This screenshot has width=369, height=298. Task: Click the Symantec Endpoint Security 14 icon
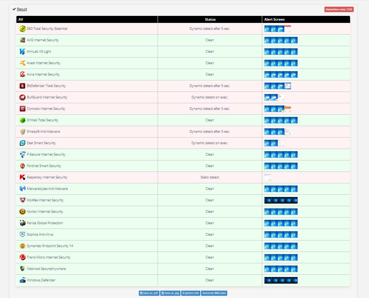(x=22, y=246)
